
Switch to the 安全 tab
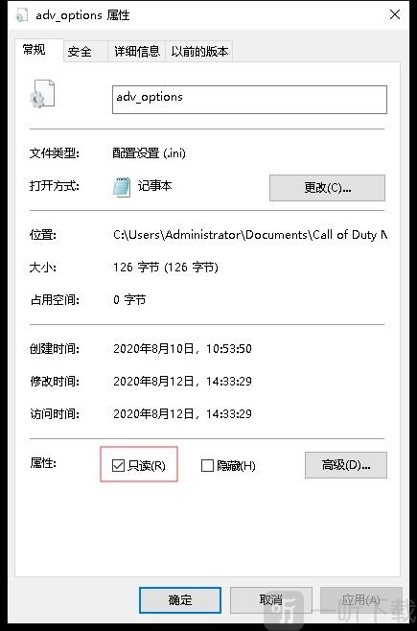80,52
